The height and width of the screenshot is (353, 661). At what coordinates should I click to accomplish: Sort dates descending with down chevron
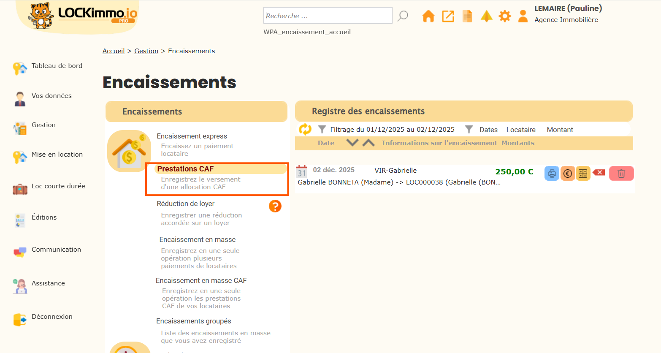click(x=352, y=143)
